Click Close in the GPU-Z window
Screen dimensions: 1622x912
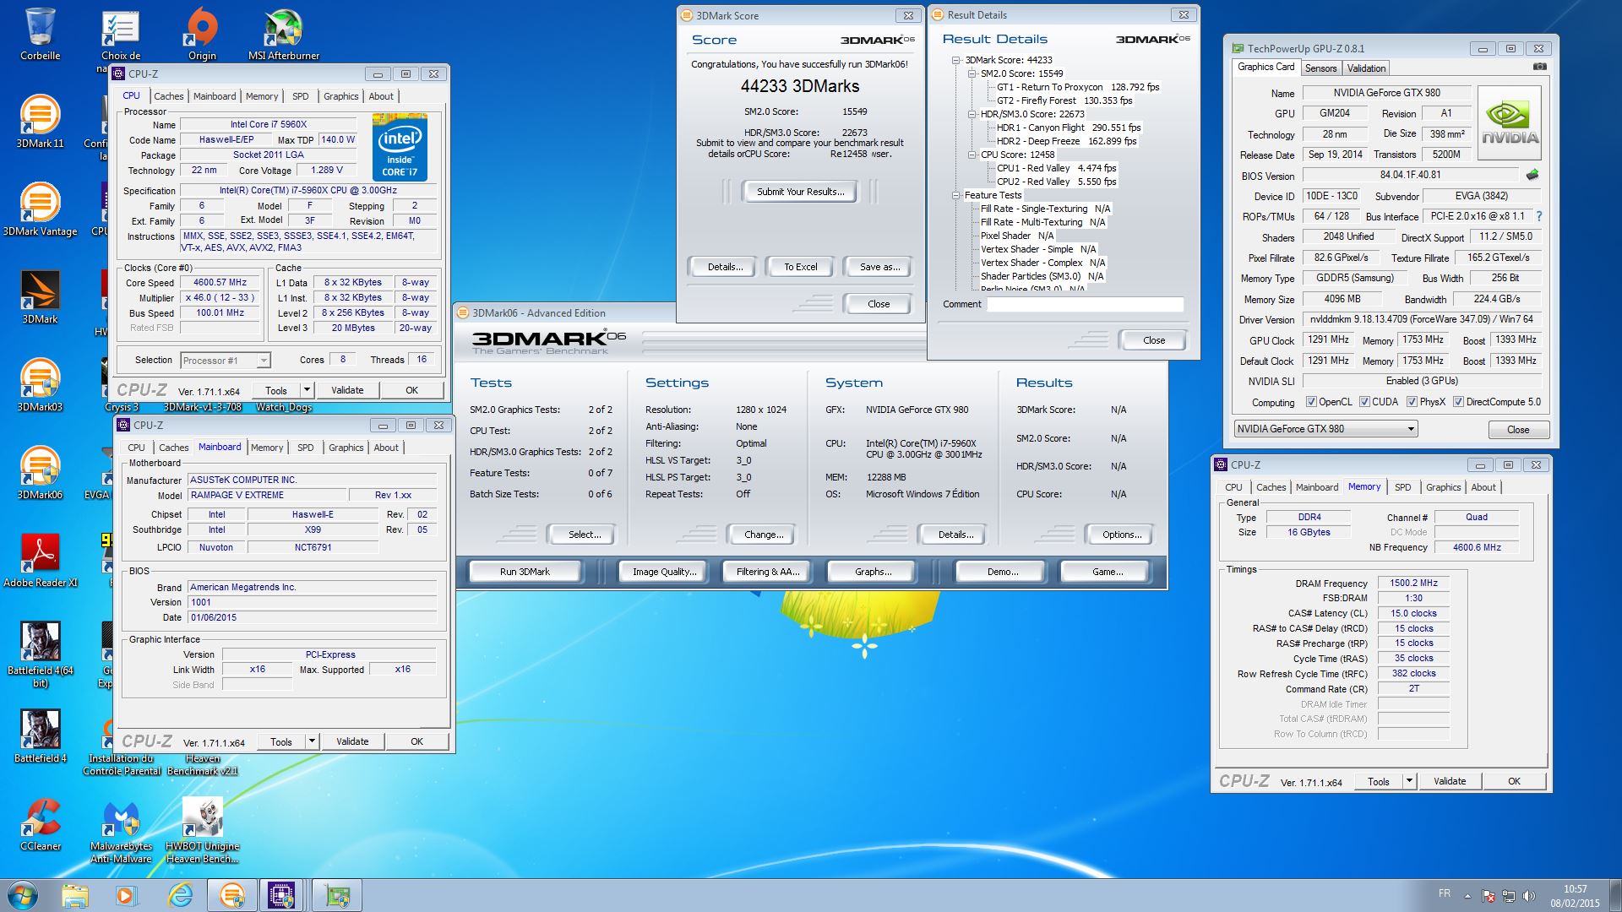[1518, 430]
